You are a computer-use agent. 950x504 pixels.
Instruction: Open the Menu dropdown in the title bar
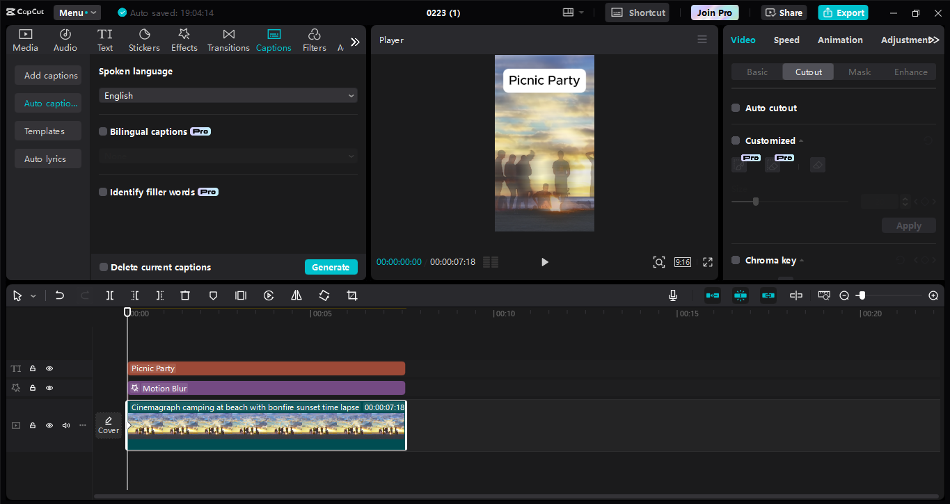77,12
